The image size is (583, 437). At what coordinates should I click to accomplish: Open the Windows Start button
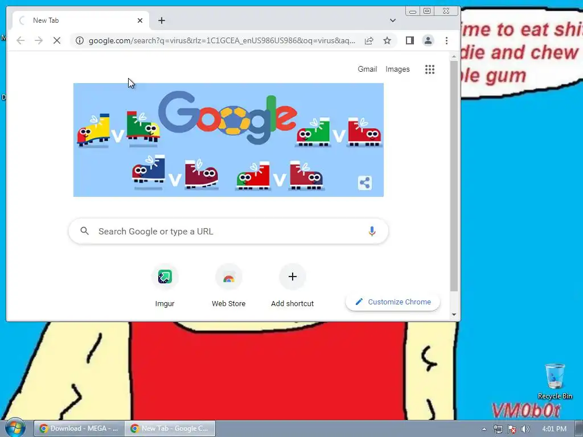(15, 428)
